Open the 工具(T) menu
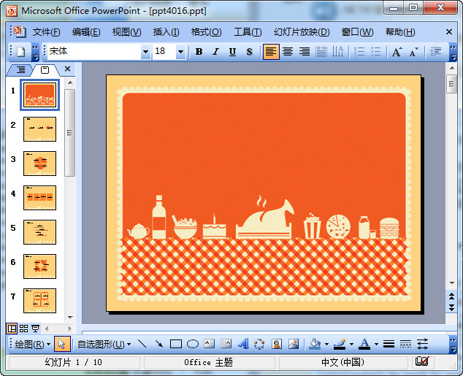Viewport: 463px width, 376px height. pos(248,32)
